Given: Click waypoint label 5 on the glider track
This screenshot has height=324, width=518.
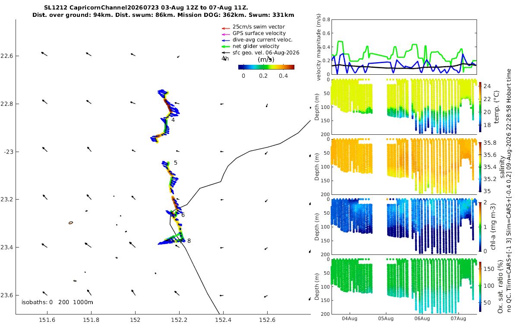Looking at the screenshot, I should pos(176,162).
